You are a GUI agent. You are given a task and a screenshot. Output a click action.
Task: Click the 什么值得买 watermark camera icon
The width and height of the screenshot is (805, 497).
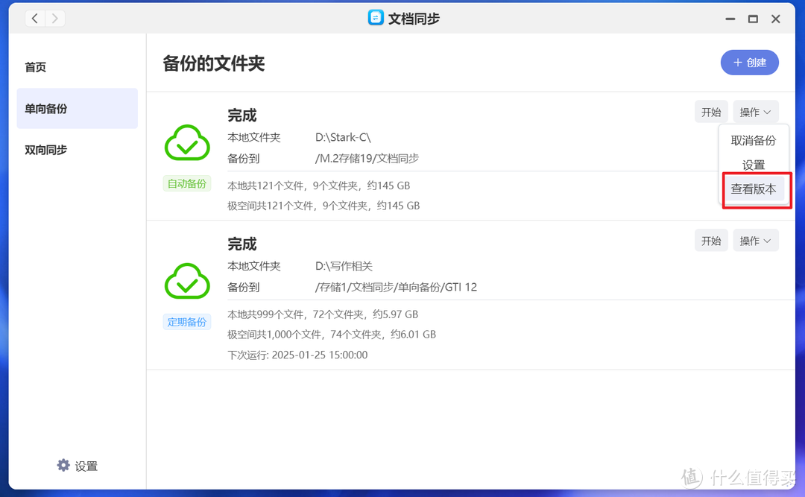click(x=691, y=477)
